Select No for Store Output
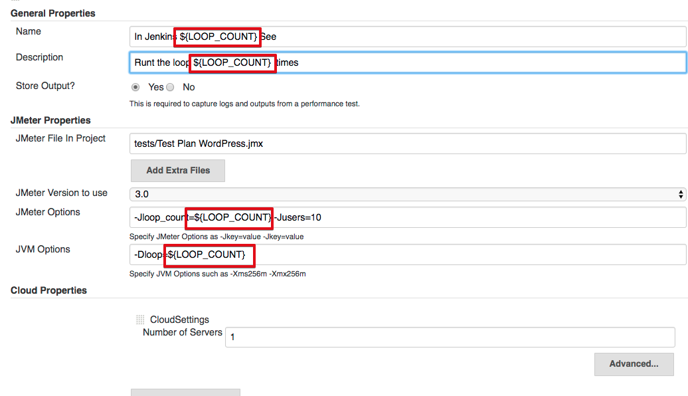Image resolution: width=688 pixels, height=396 pixels. 170,87
